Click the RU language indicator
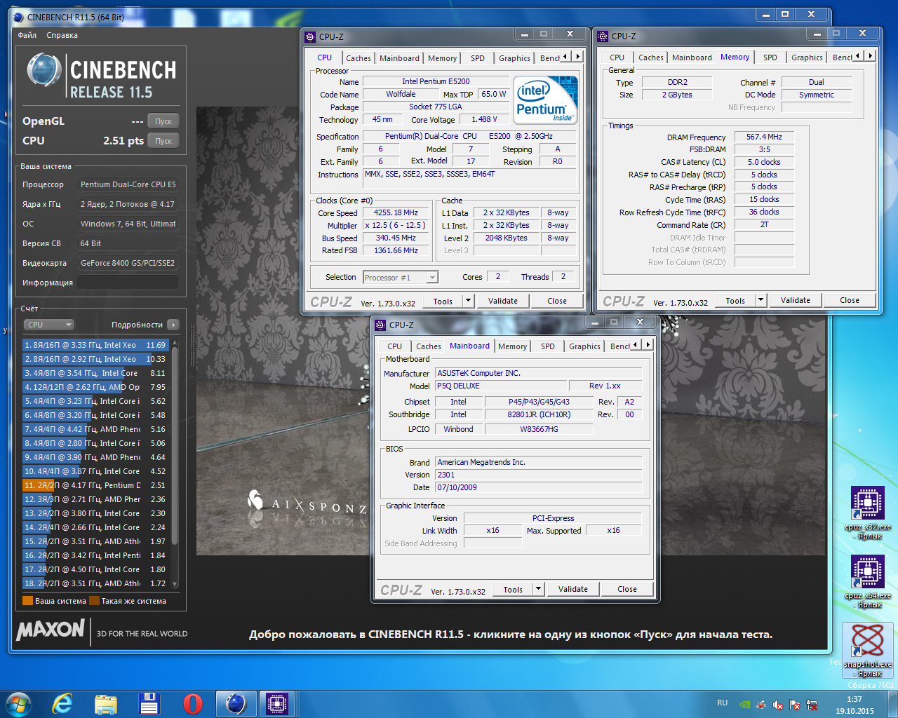 [722, 703]
